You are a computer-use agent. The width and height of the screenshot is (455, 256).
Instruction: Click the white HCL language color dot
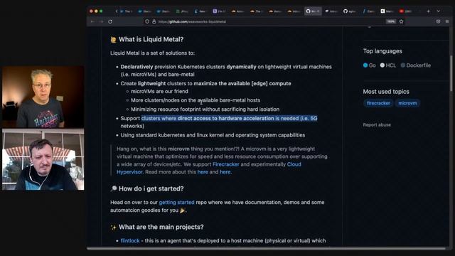click(382, 65)
